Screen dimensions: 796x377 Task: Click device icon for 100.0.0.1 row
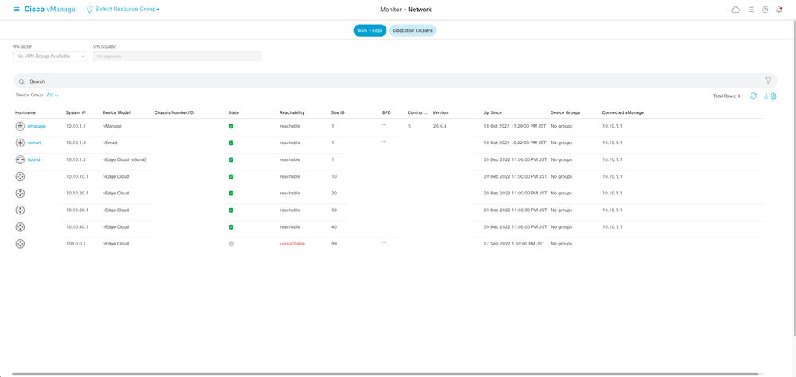tap(20, 243)
